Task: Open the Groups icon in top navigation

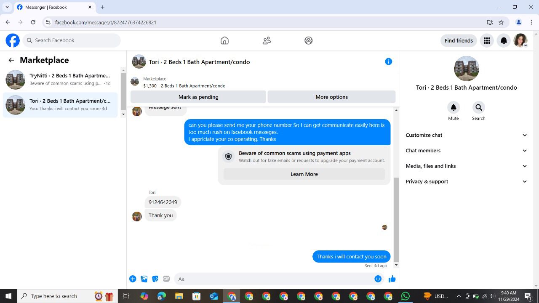Action: coord(309,40)
